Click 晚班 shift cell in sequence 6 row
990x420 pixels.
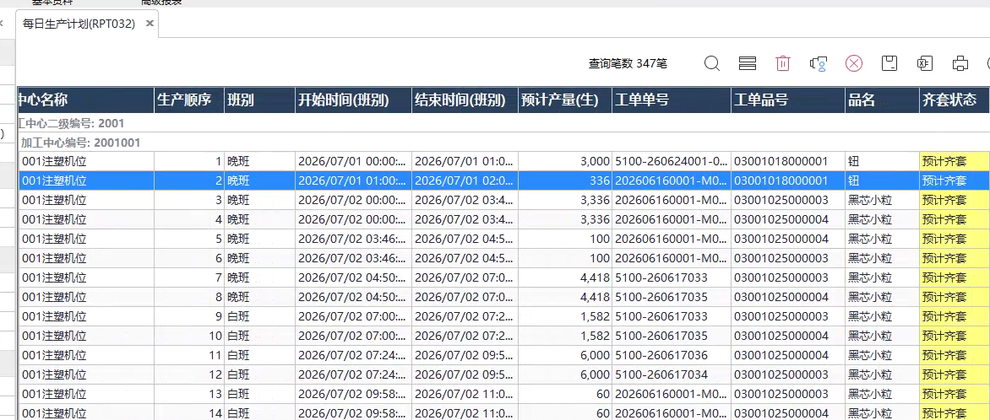pos(259,259)
